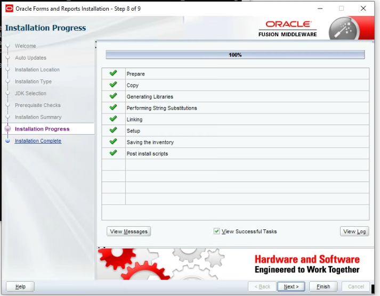Screen dimensions: 380x296
Task: Click the Installation Progress step bullet
Action: pos(8,129)
